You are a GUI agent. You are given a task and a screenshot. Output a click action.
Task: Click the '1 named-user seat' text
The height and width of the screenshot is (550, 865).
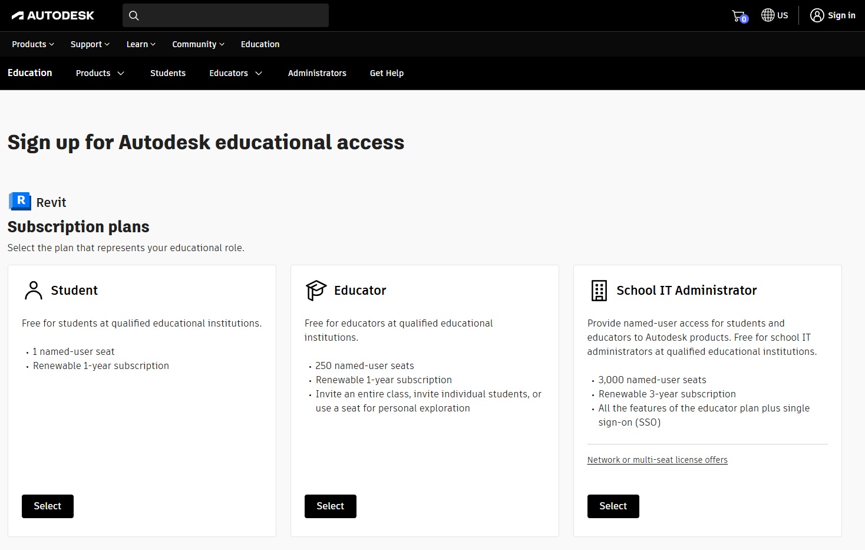[74, 352]
